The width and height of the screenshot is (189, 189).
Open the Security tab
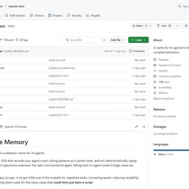(x=74, y=15)
